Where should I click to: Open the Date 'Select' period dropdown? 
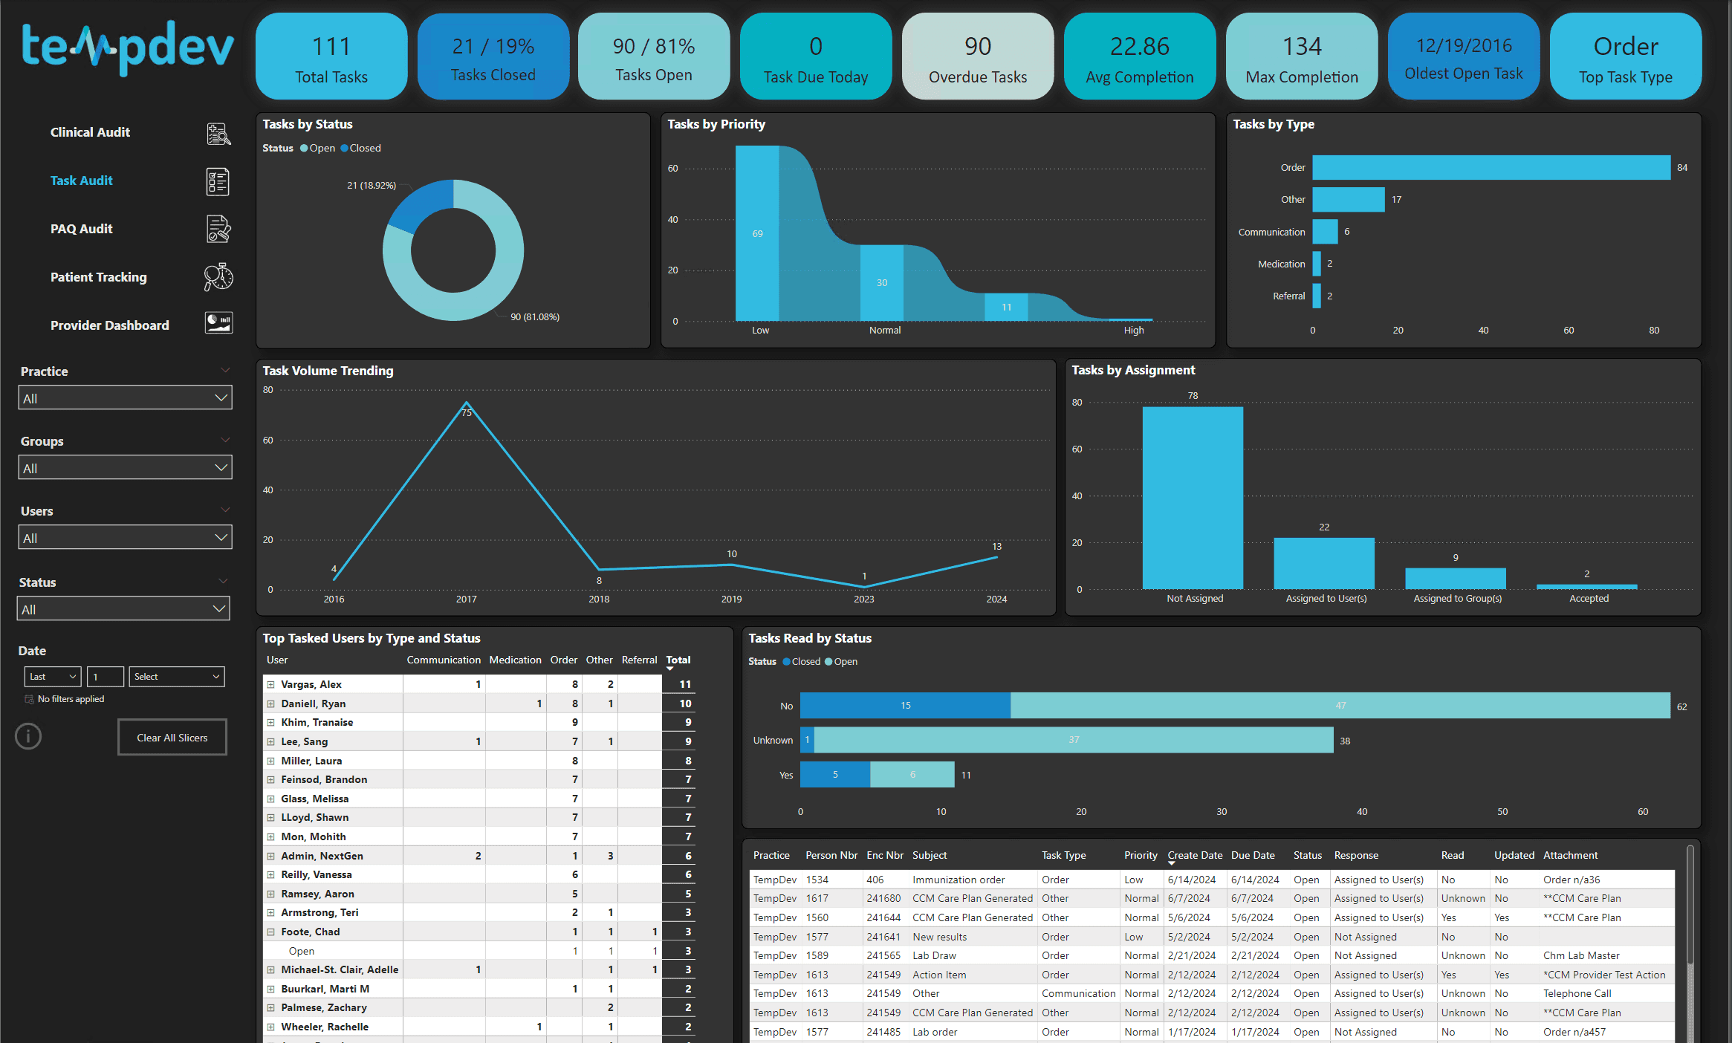177,677
